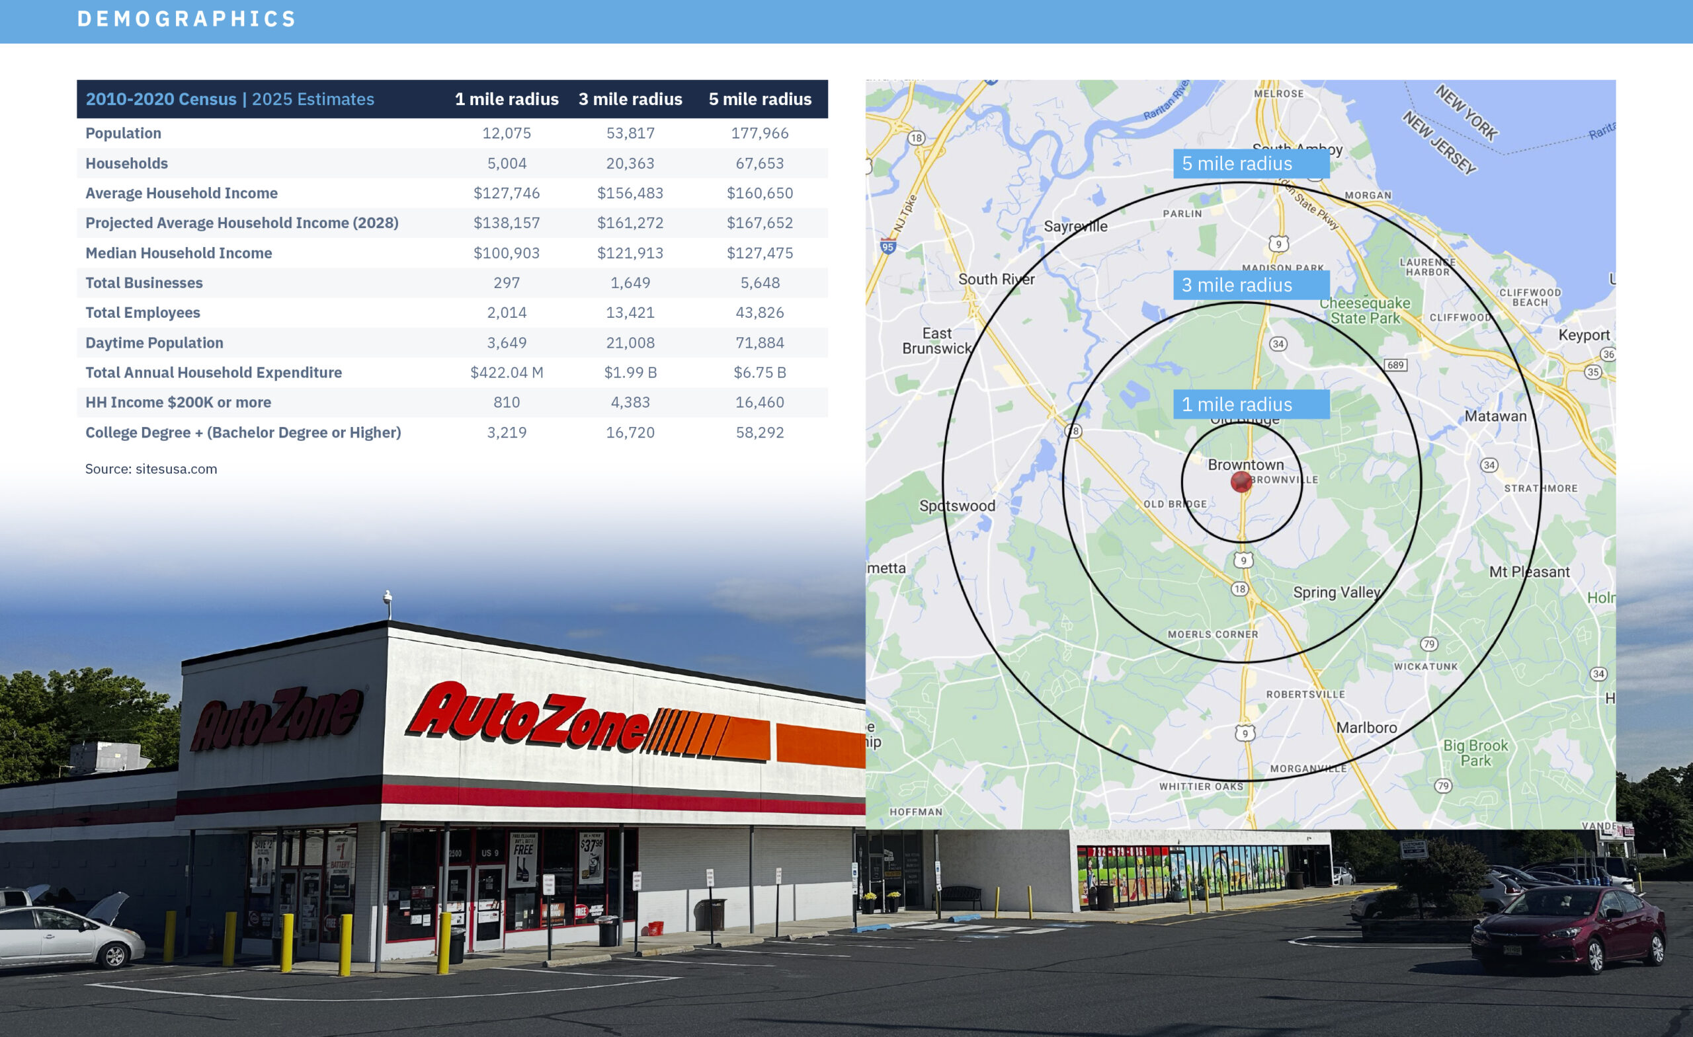Click the South River label on the map
Image resolution: width=1693 pixels, height=1037 pixels.
coord(996,279)
